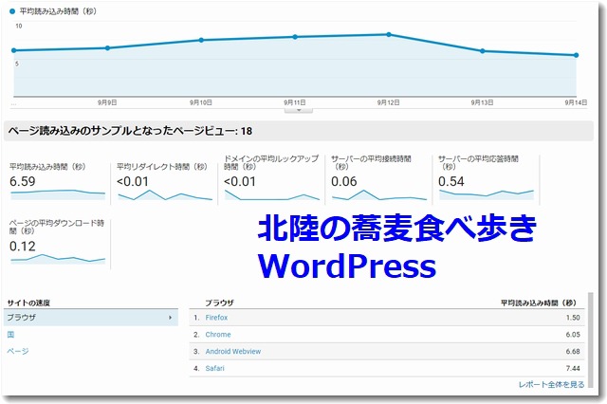Click the 9月11日 data point on chart
This screenshot has height=404, width=607.
295,37
